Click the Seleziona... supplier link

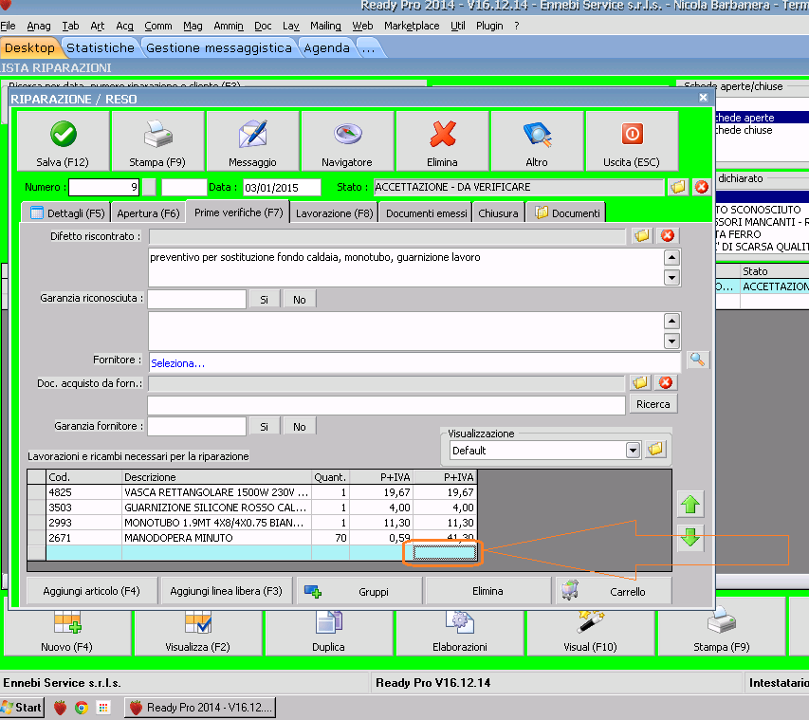pyautogui.click(x=177, y=363)
